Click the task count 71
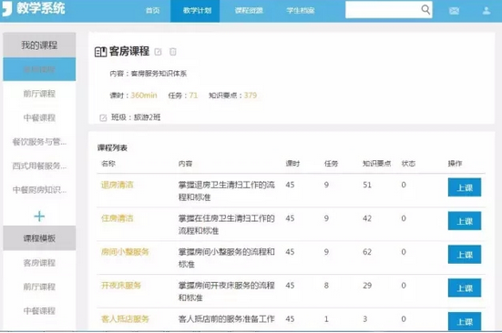This screenshot has width=502, height=333. [x=193, y=96]
